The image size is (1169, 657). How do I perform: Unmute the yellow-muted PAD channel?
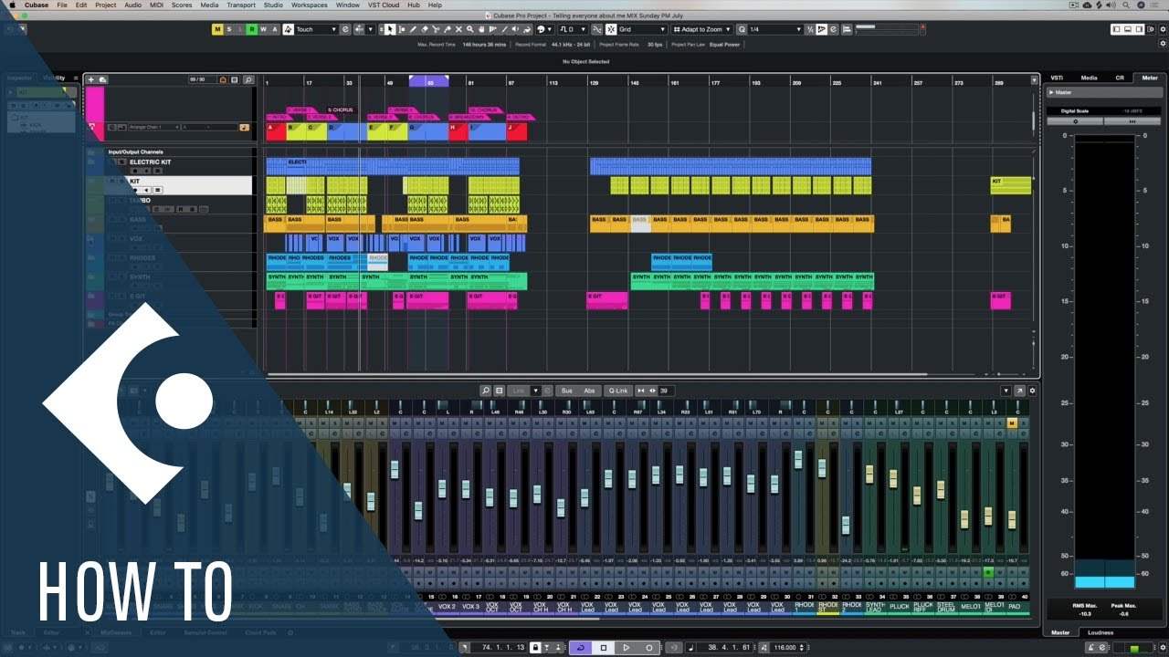(1012, 423)
